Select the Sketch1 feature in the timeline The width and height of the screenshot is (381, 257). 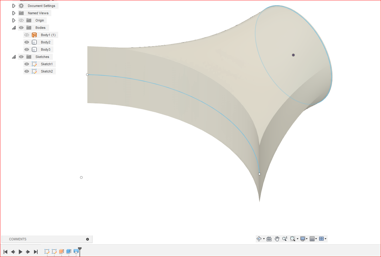pyautogui.click(x=47, y=252)
